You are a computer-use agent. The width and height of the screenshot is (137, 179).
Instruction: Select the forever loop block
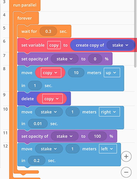25,18
